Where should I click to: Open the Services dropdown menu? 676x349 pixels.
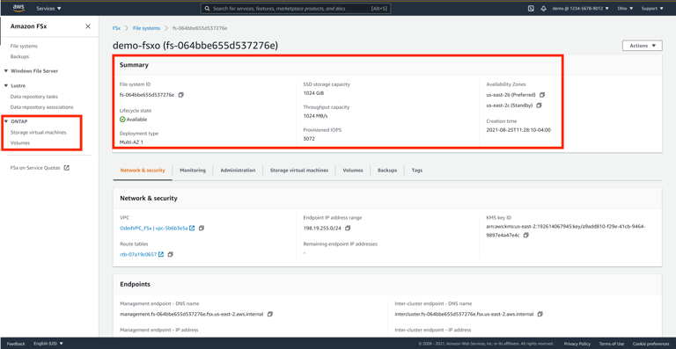(48, 8)
